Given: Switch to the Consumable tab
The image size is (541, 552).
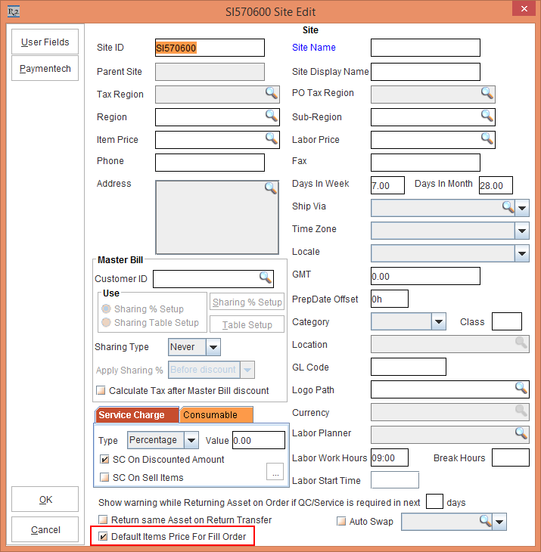Looking at the screenshot, I should [216, 414].
